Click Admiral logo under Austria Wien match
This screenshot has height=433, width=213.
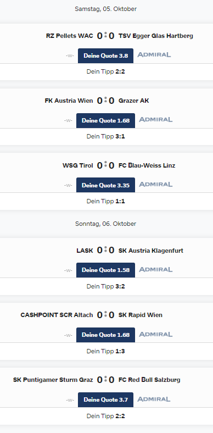pos(155,120)
